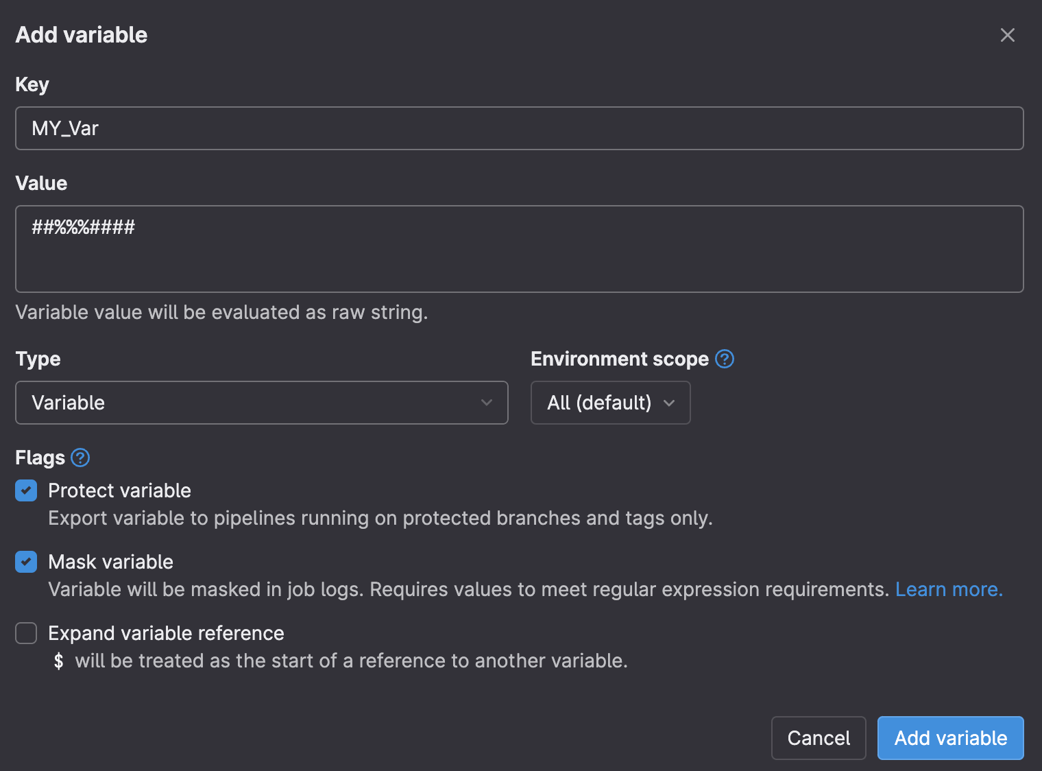This screenshot has height=771, width=1042.
Task: Click the Cancel button
Action: (x=818, y=738)
